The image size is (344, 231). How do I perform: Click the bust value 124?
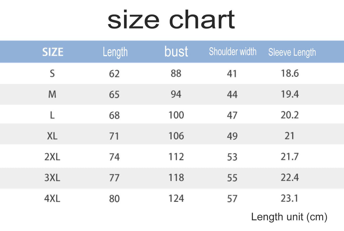click(x=176, y=199)
